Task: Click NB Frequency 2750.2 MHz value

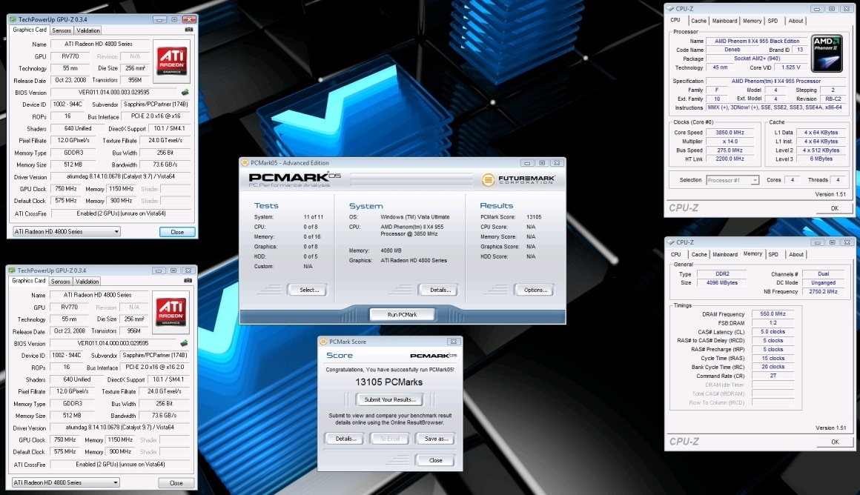Action: point(823,292)
